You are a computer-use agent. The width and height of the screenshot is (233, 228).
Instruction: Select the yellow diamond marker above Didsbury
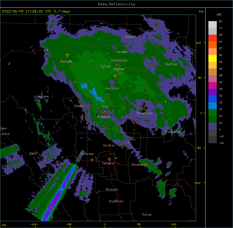click(105, 113)
